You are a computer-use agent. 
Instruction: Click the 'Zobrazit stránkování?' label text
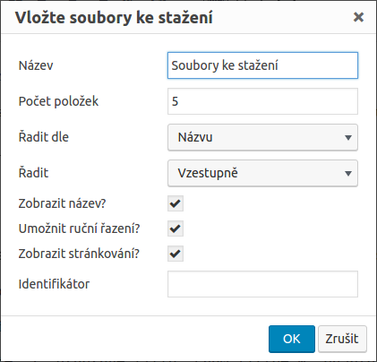79,254
